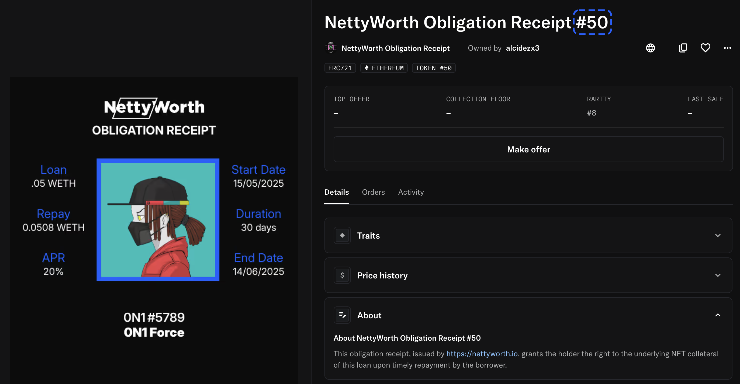Click the ETHEREUM chain badge
Screen dimensions: 740x384
tap(384, 68)
